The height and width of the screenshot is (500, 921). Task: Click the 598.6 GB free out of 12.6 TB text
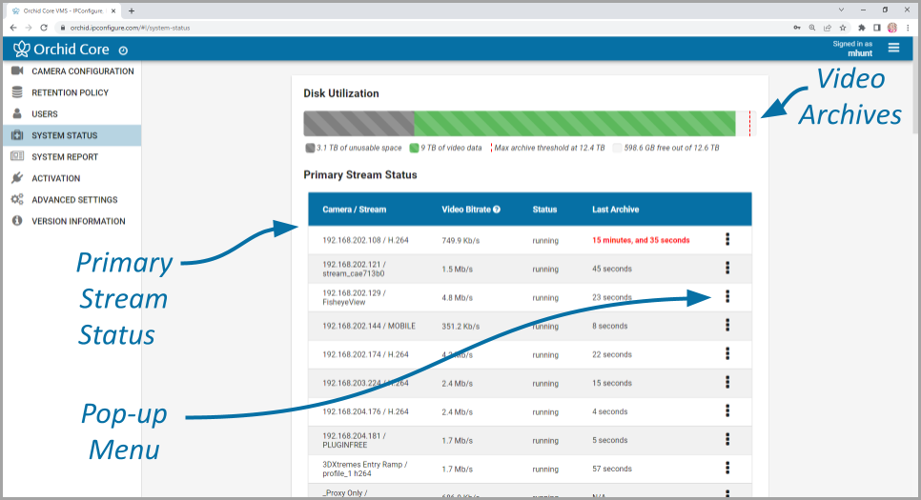tap(671, 148)
